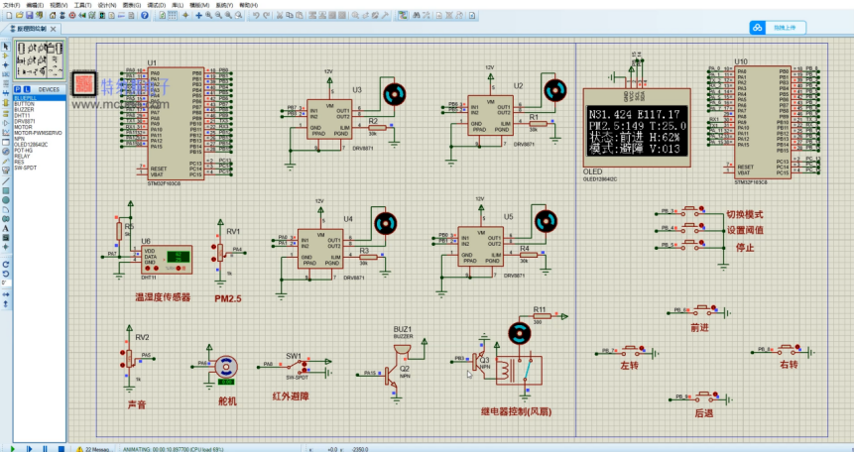Open the 22 Messages warning in status bar
The image size is (854, 452).
tap(93, 449)
